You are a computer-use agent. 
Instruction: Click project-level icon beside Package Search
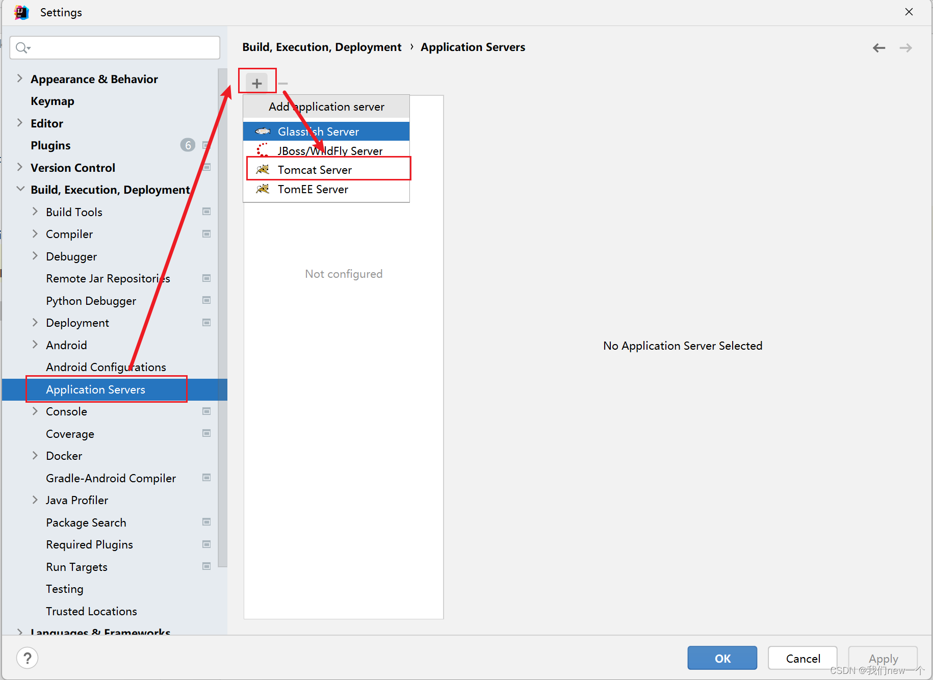[206, 522]
